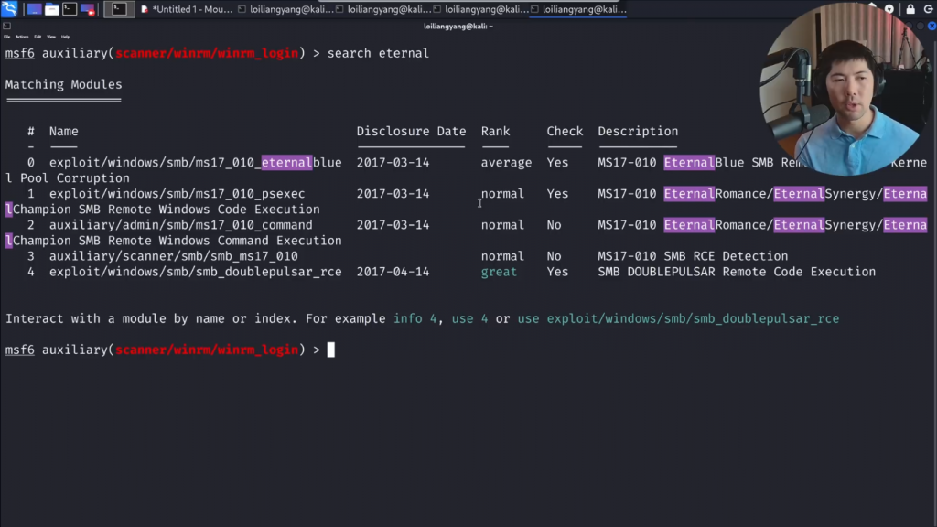
Task: Open the Kali dragon applications menu
Action: point(9,9)
